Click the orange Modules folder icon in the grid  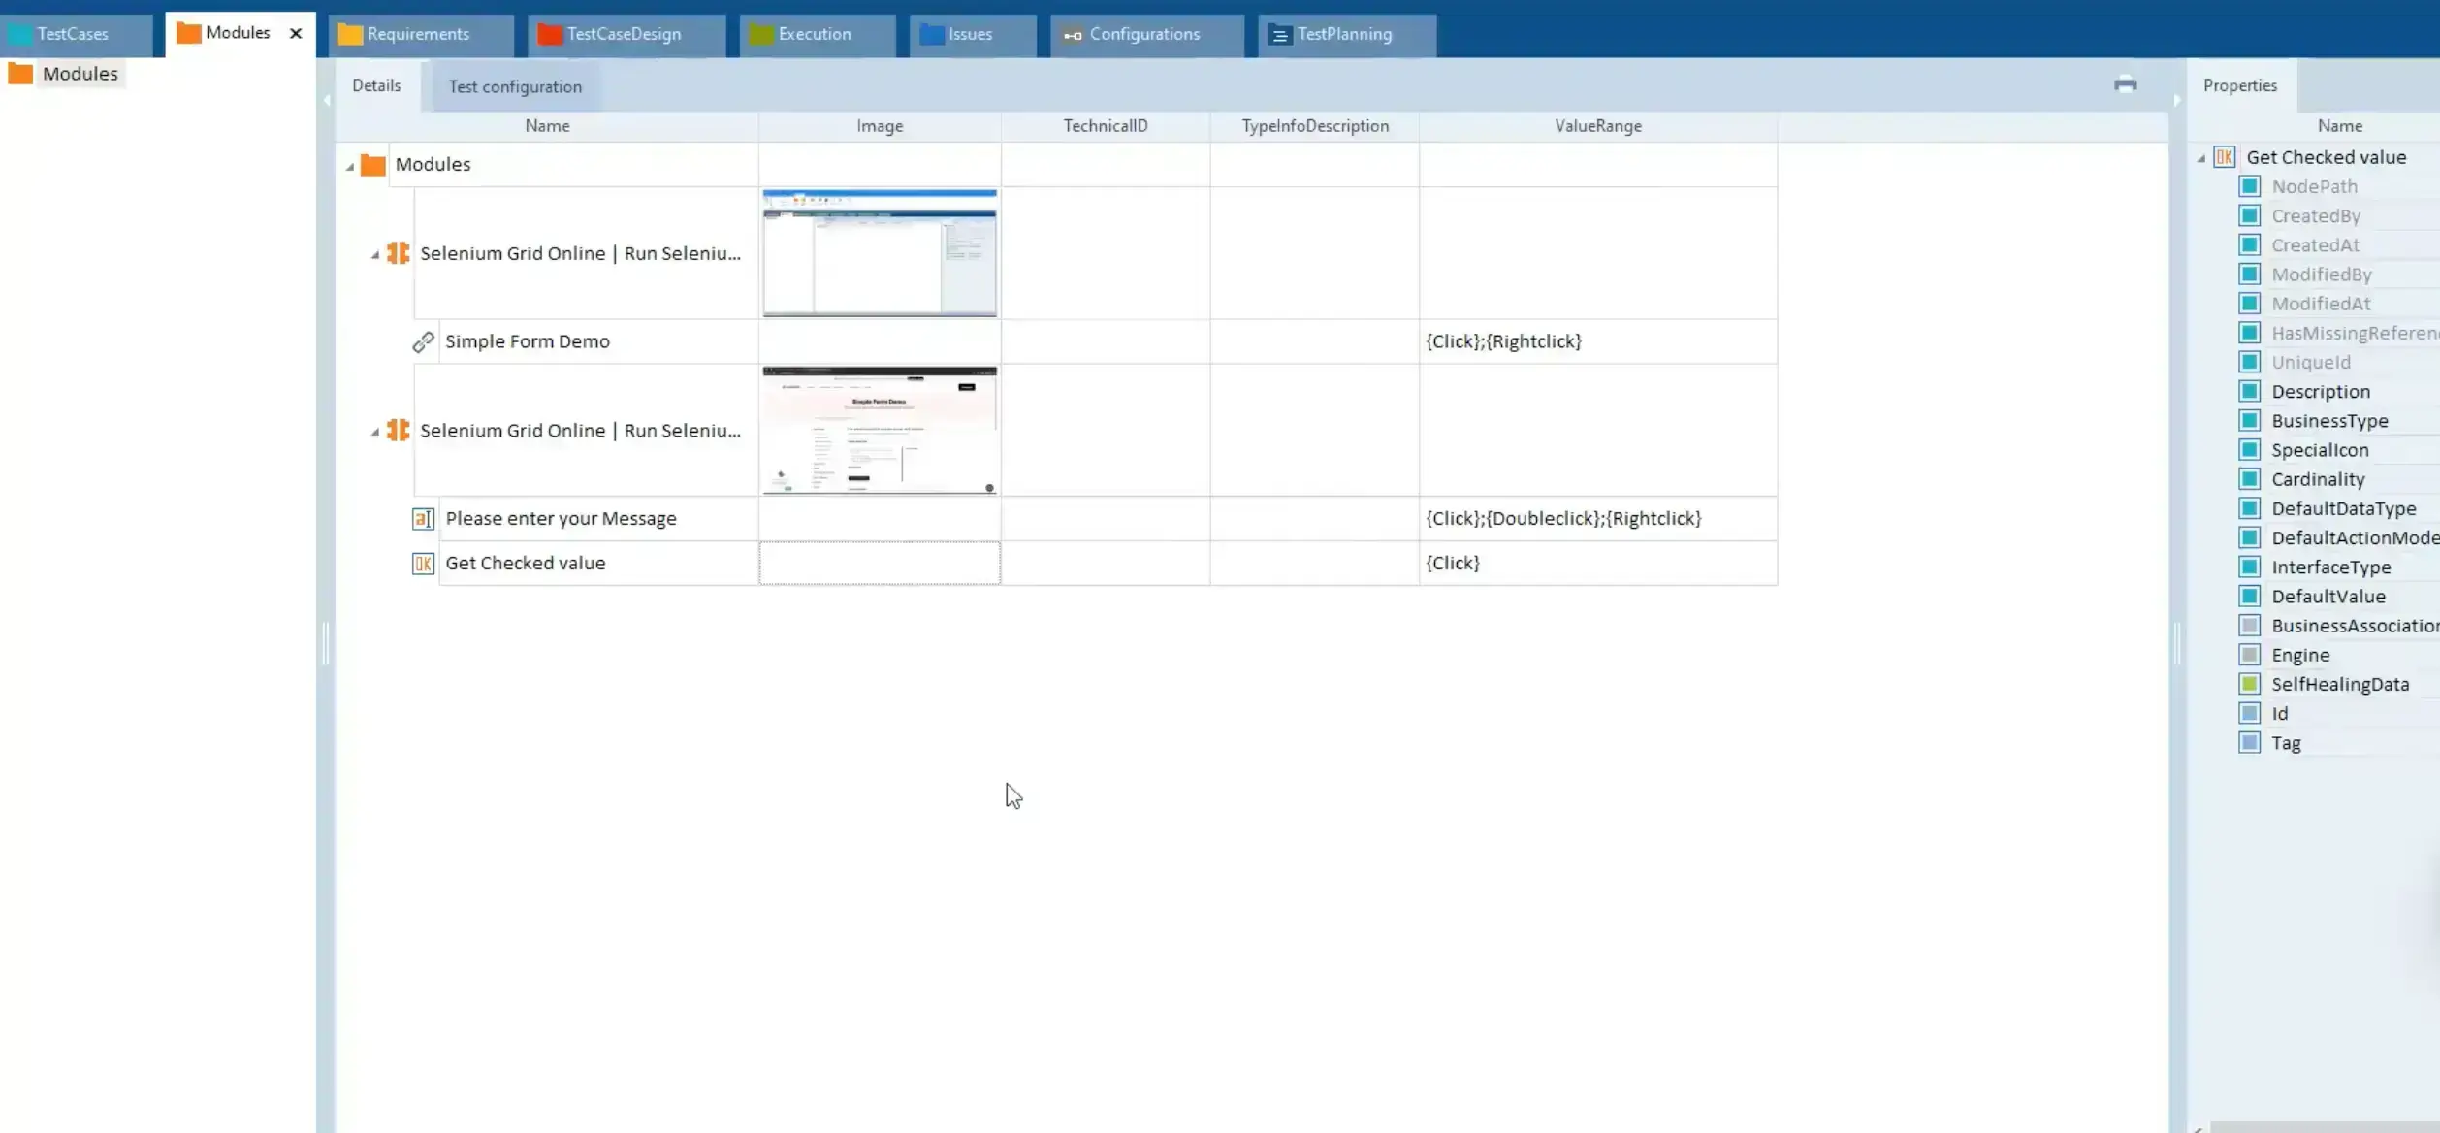[373, 165]
